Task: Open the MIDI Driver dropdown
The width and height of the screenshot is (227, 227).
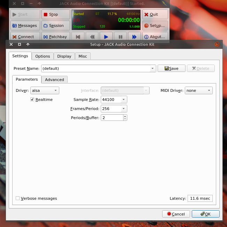Action: [x=198, y=90]
